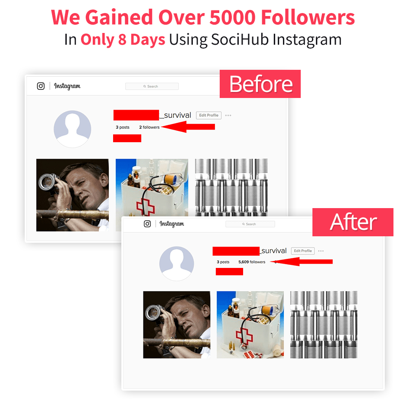Screen dimensions: 403x411
Task: Click Edit Profile button in After profile
Action: (302, 251)
